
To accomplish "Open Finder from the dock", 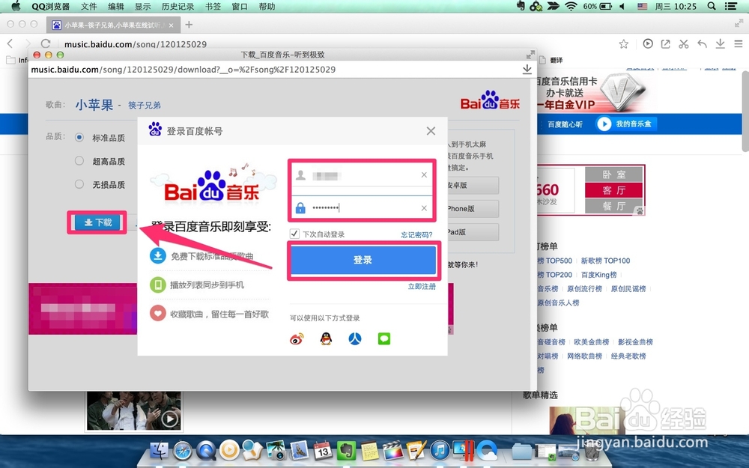I will click(160, 450).
